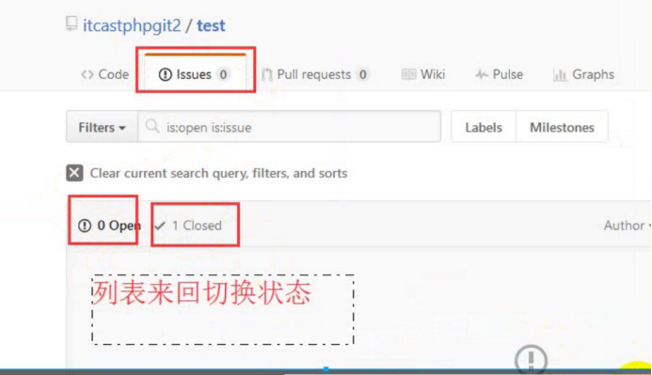Open the Milestones page

(x=562, y=127)
